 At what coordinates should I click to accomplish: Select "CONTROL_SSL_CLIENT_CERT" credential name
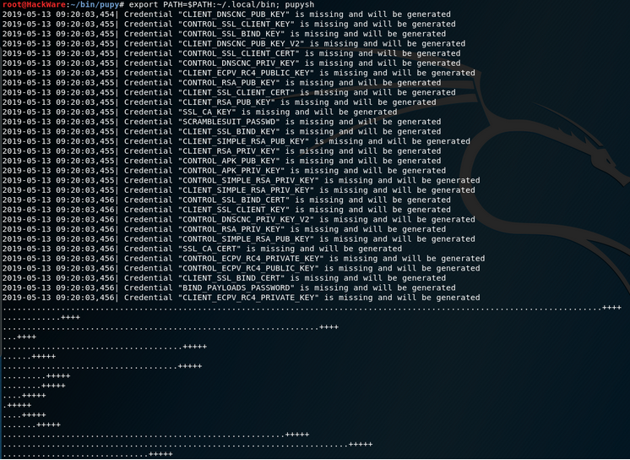[239, 53]
